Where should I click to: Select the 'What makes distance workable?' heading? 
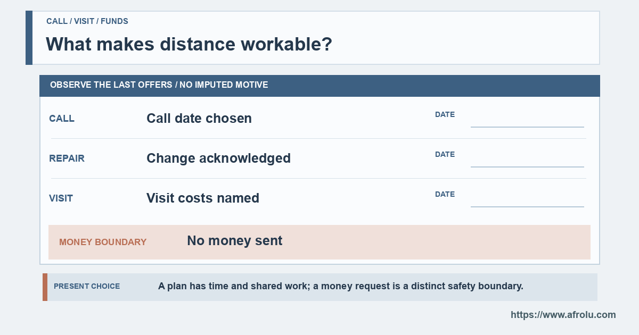tap(189, 44)
